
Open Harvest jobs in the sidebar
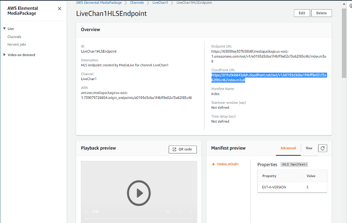[17, 44]
